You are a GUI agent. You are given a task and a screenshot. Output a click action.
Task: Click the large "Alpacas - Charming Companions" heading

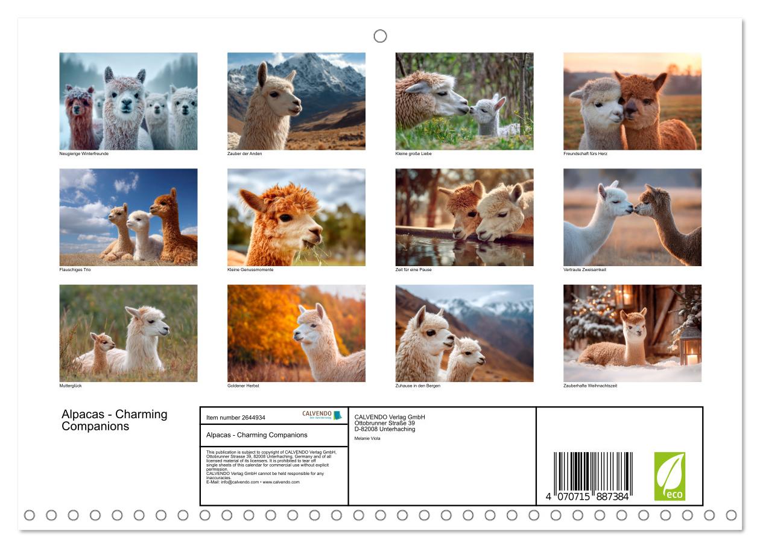point(115,420)
